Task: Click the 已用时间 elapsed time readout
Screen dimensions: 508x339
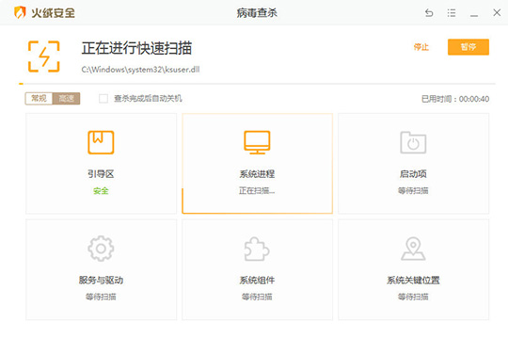Action: coord(455,99)
